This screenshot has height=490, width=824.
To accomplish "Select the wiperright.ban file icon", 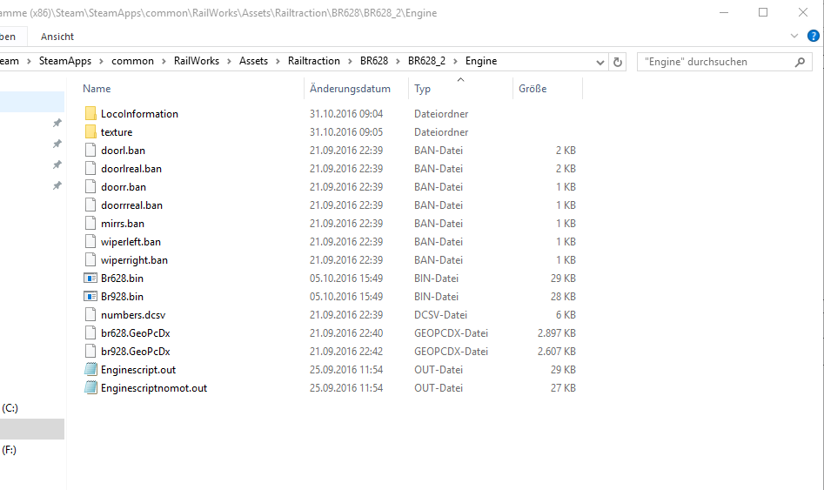I will (x=90, y=260).
